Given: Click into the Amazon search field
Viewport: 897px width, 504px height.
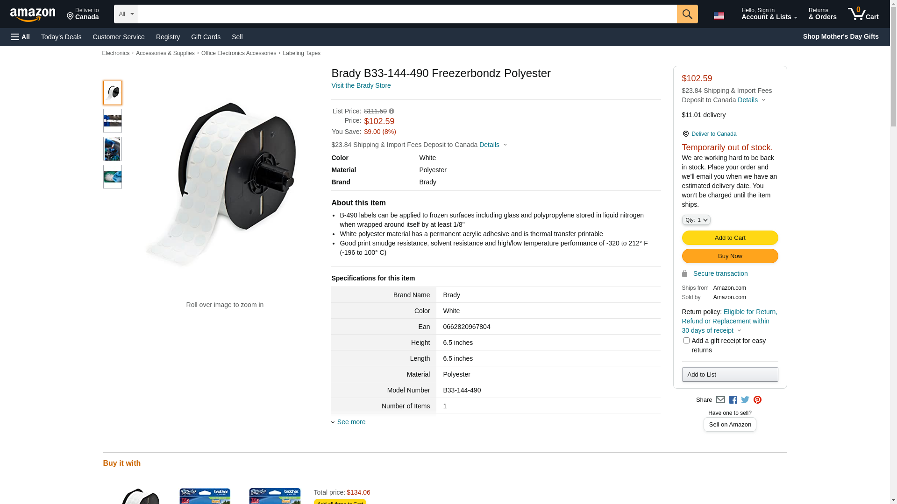Looking at the screenshot, I should [x=407, y=14].
